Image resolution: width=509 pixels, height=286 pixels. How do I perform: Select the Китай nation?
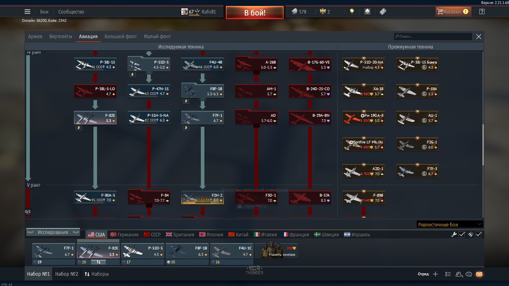tap(238, 234)
